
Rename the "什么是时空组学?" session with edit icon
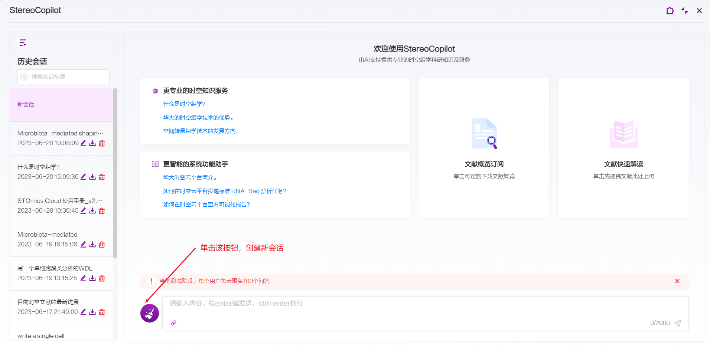pos(83,177)
